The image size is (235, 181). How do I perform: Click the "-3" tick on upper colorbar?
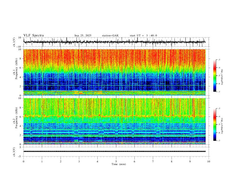219,59
